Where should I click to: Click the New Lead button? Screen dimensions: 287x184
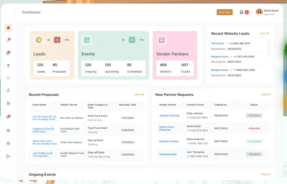pos(224,12)
